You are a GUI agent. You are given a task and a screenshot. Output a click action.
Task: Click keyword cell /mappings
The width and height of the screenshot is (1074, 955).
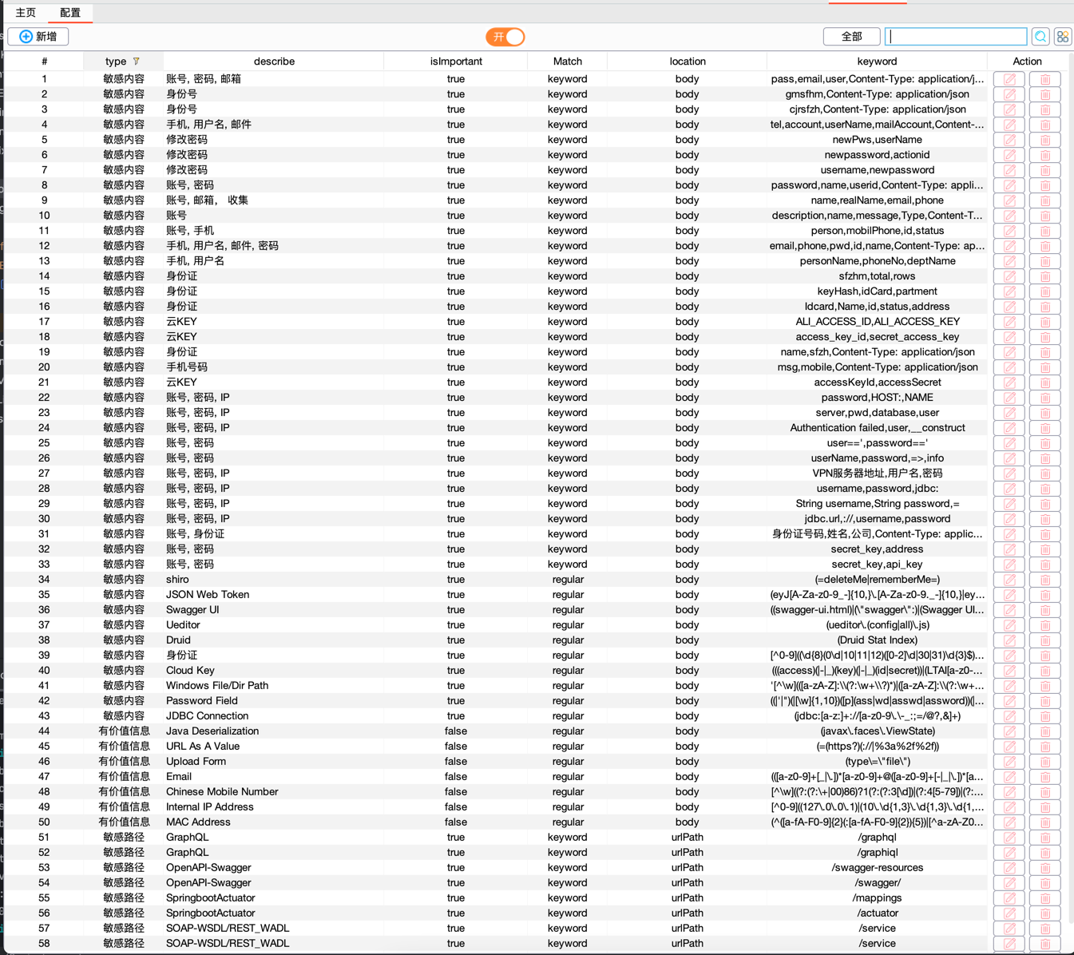[877, 898]
